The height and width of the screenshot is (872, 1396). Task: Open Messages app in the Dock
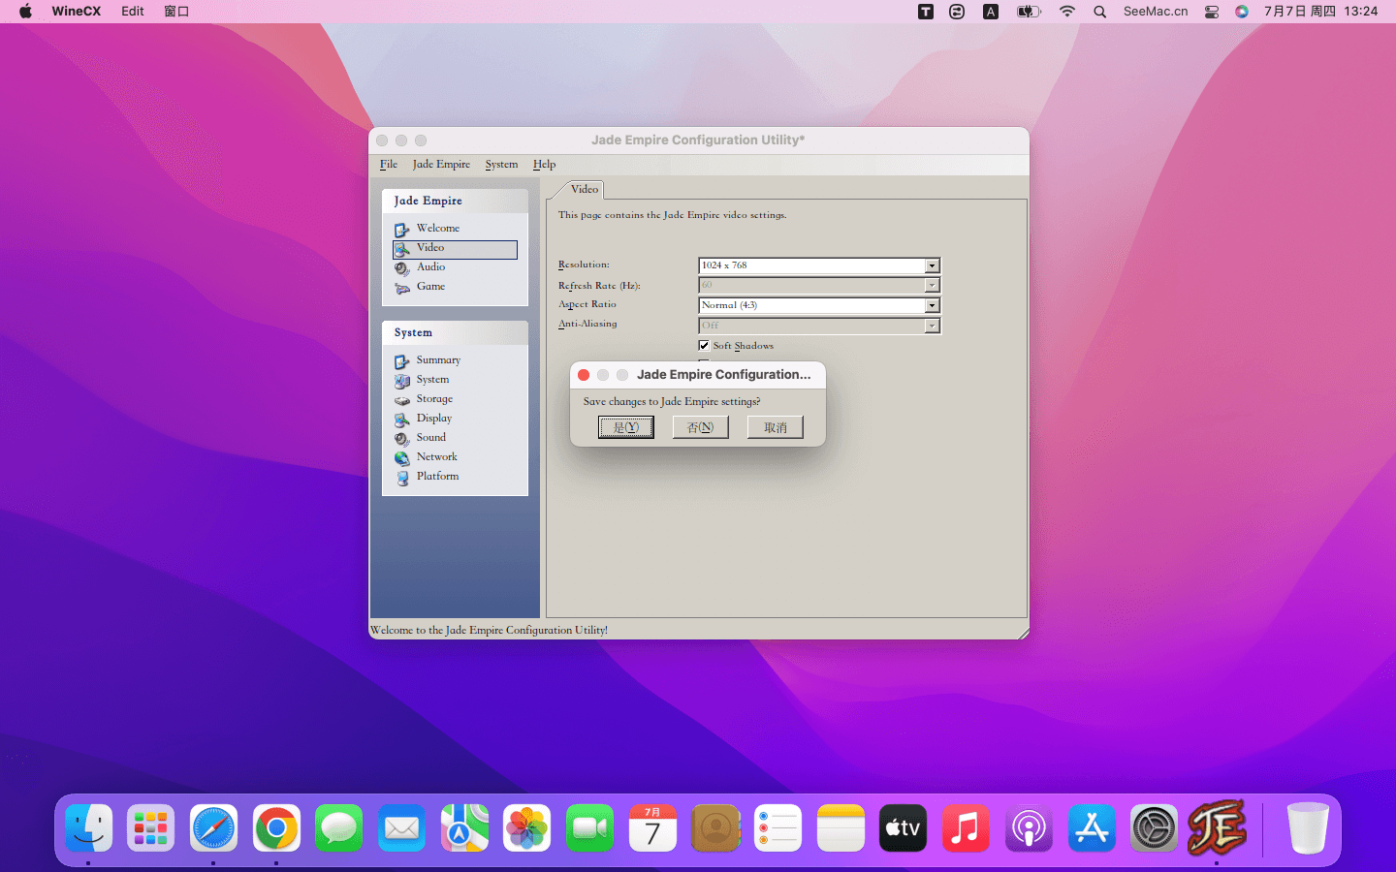click(338, 828)
